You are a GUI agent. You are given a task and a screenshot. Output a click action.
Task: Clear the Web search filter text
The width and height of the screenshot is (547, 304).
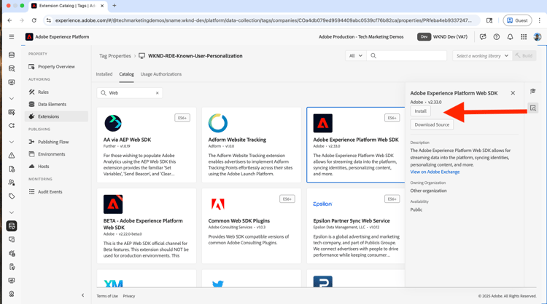(x=158, y=93)
